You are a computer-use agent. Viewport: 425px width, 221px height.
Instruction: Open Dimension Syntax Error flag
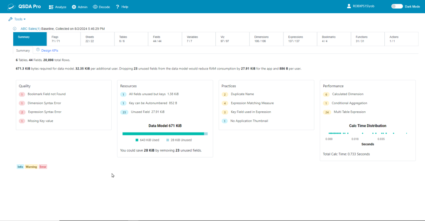click(44, 103)
